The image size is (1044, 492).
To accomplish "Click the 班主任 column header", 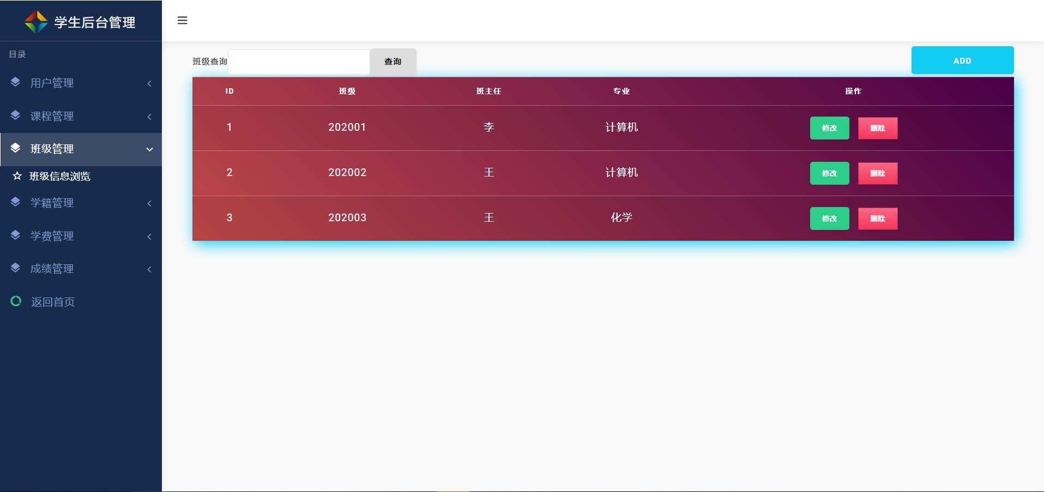I will (x=488, y=91).
